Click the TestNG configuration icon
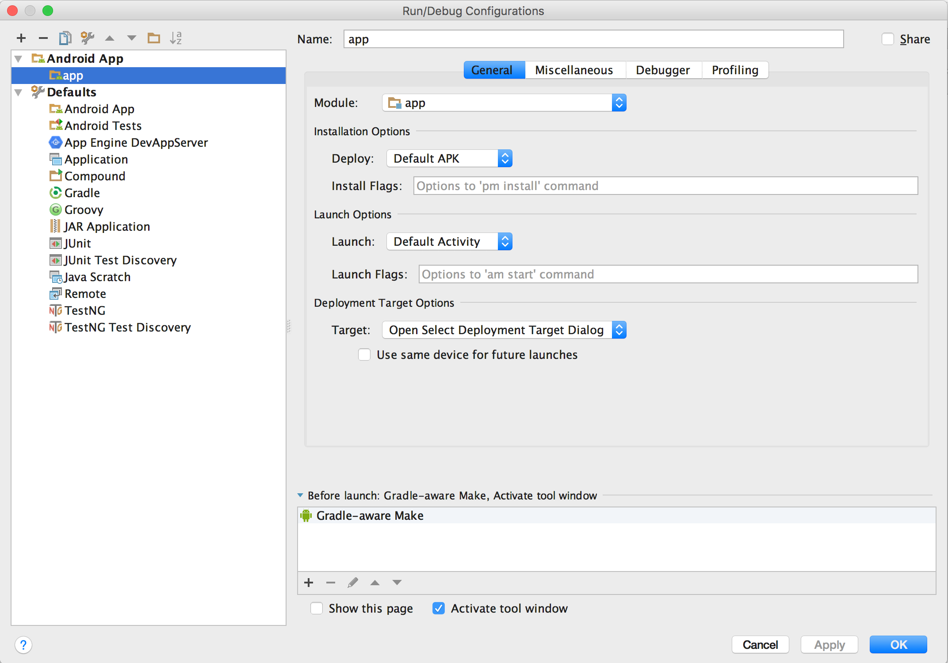The width and height of the screenshot is (948, 663). point(55,310)
